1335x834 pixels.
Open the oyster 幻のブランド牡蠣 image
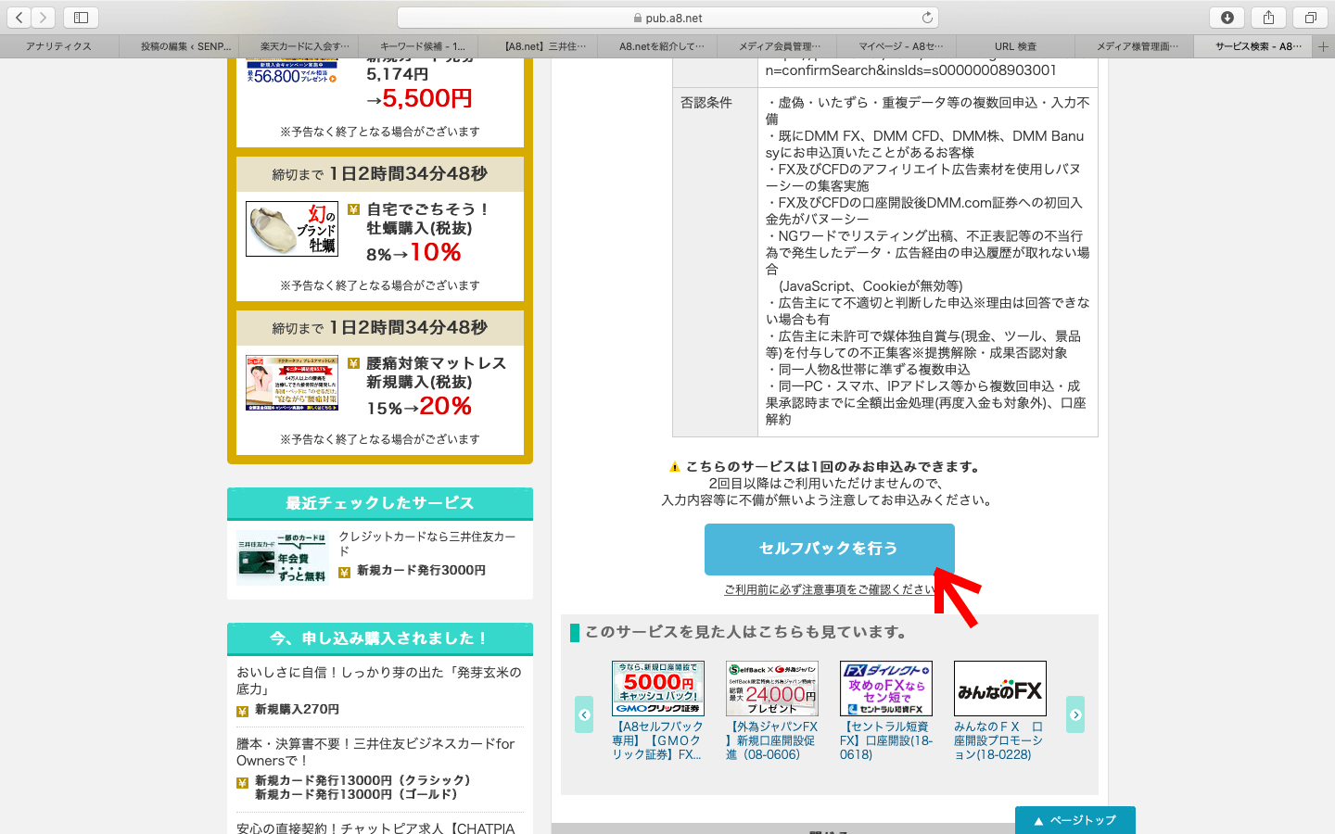(292, 229)
